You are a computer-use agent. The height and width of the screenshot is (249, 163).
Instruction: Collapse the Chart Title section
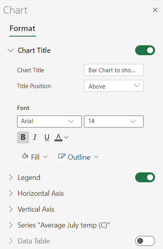point(11,50)
